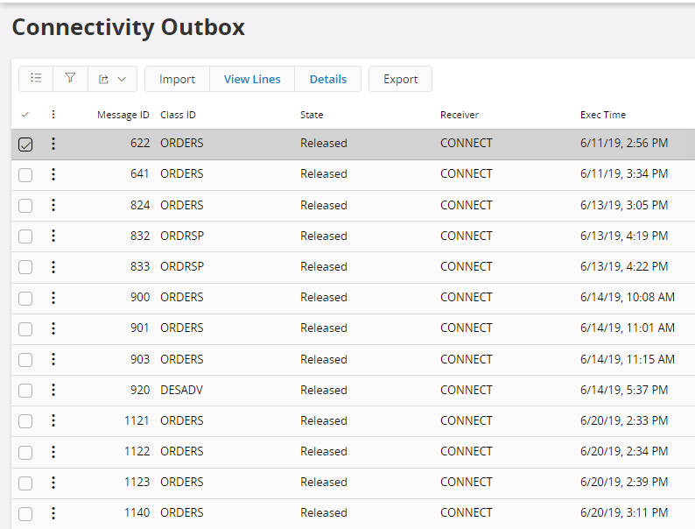
Task: Click the filter funnel icon
Action: point(70,79)
